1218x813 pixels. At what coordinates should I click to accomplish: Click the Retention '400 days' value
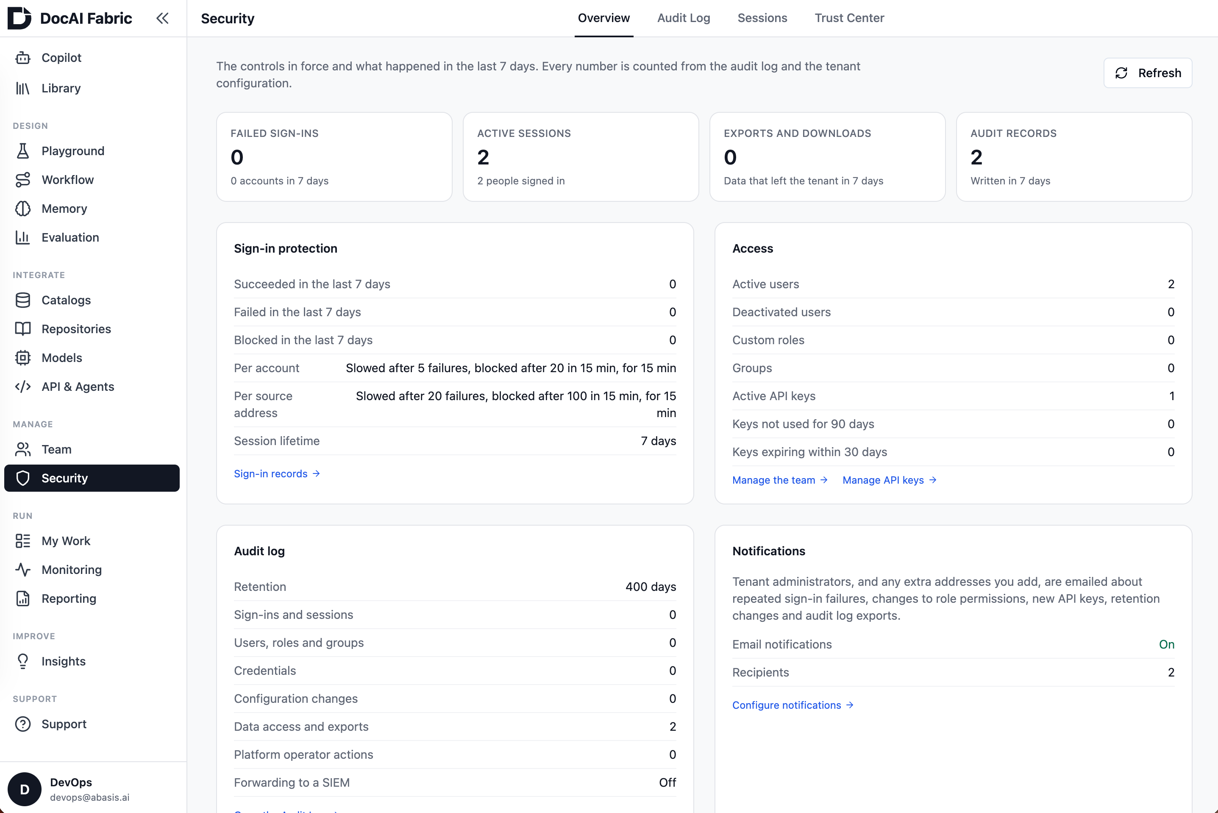[651, 586]
